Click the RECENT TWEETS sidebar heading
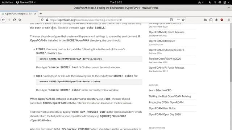Image resolution: width=232 pixels, height=130 pixels. [x=157, y=128]
